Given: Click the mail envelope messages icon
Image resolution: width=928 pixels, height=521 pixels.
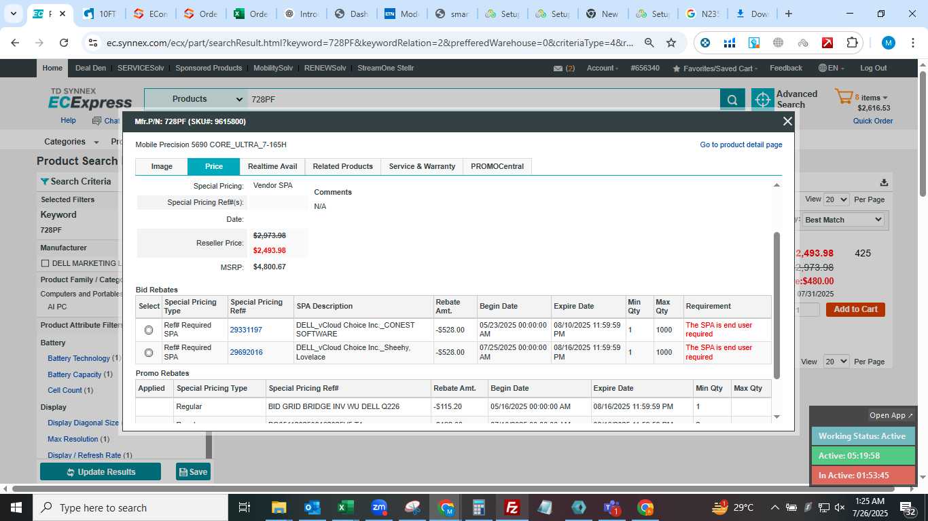Looking at the screenshot, I should 558,69.
